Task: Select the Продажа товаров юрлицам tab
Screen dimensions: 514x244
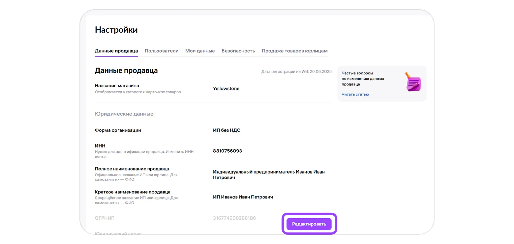Action: tap(295, 51)
